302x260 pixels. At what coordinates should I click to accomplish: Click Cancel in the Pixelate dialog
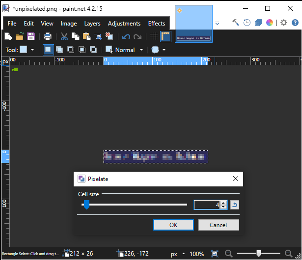pyautogui.click(x=219, y=225)
